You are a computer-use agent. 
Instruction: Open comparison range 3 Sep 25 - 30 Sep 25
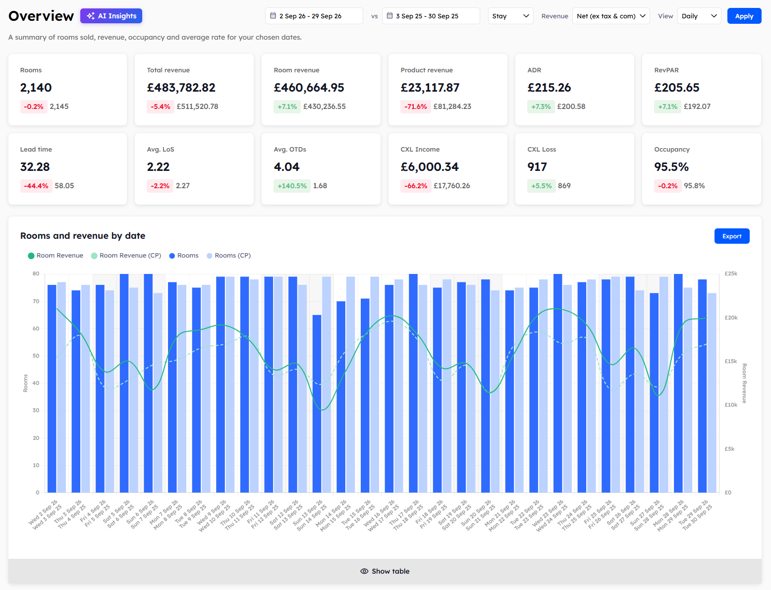click(x=431, y=16)
